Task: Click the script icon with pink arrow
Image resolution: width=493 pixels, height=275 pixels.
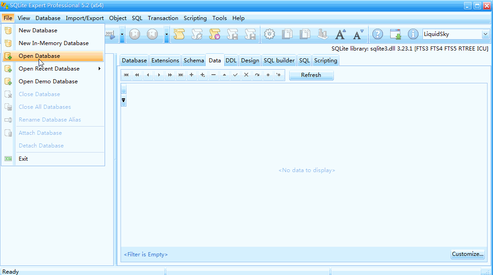Action: tap(215, 34)
